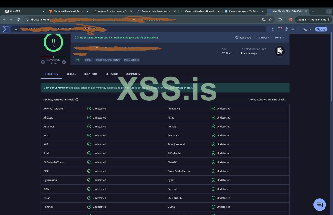333x215 pixels.
Task: Expand the browser tab search chevron
Action: [x=329, y=11]
